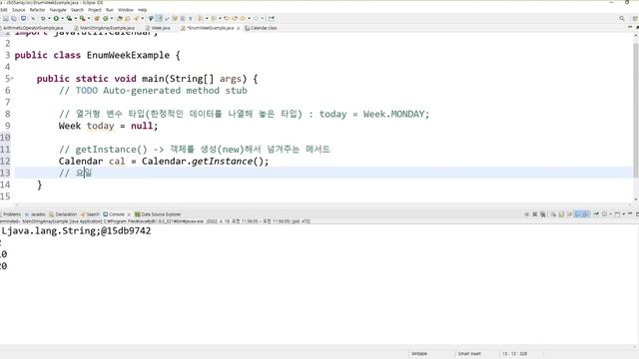Open the Run button dropdown arrow
639x359 pixels.
coord(62,18)
